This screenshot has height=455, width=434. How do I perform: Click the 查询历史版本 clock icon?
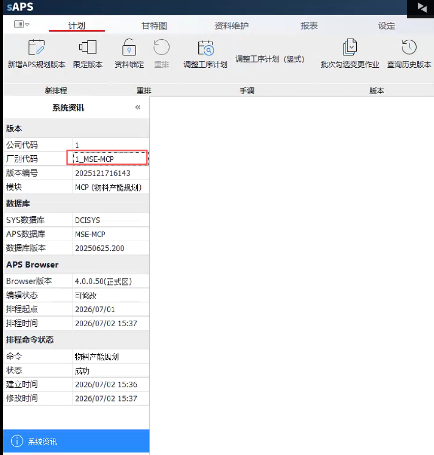click(x=409, y=47)
